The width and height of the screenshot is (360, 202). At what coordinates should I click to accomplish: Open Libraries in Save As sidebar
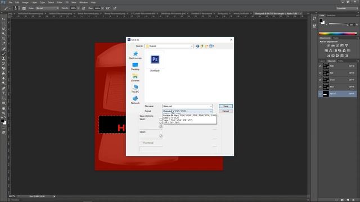[135, 78]
